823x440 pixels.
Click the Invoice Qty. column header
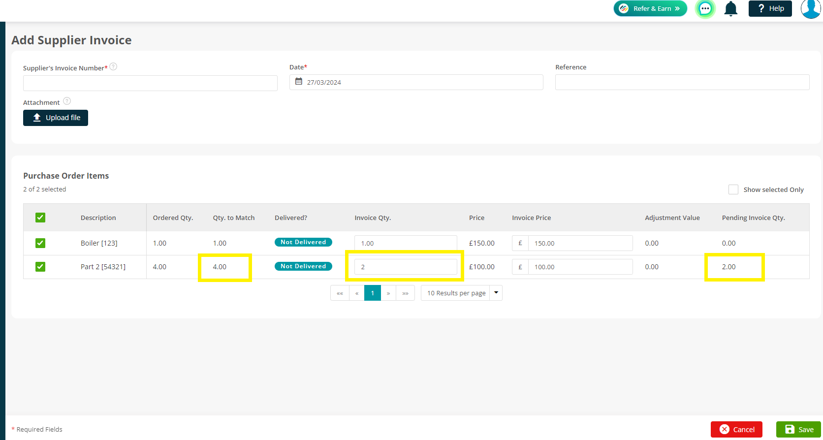tap(373, 218)
